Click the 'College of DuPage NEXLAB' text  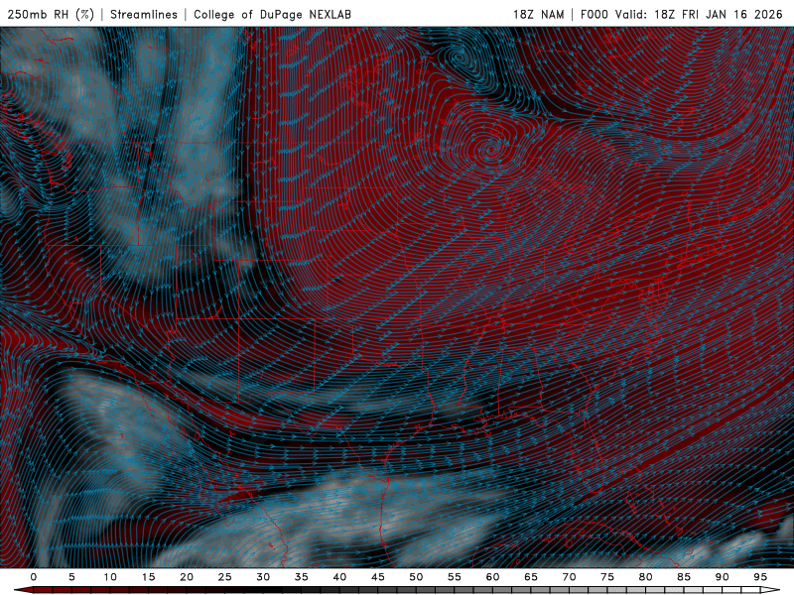(272, 14)
